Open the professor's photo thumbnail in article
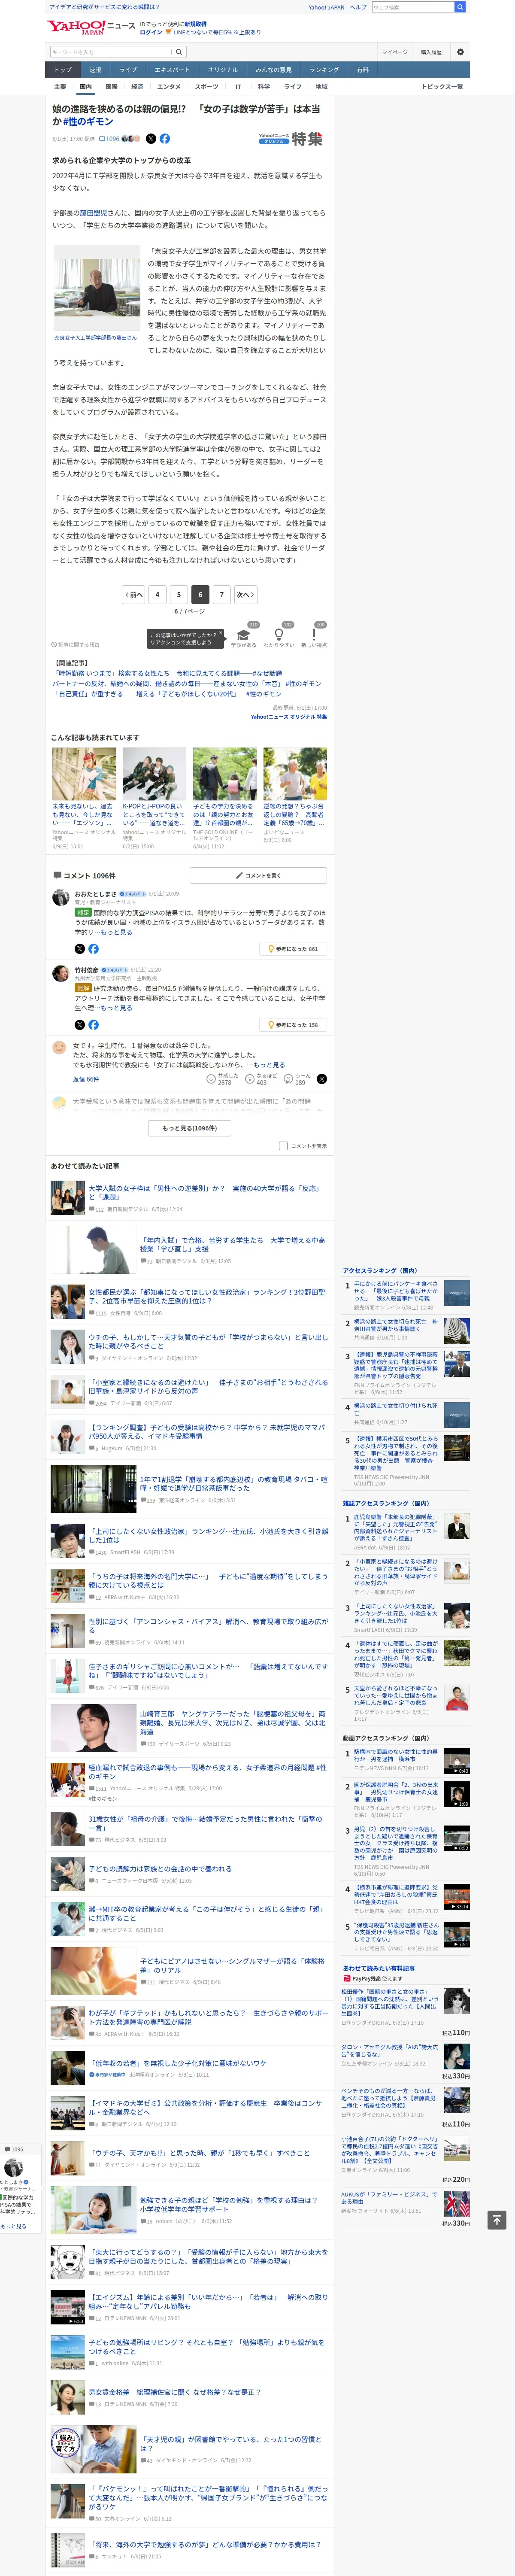The width and height of the screenshot is (515, 2576). pyautogui.click(x=97, y=288)
